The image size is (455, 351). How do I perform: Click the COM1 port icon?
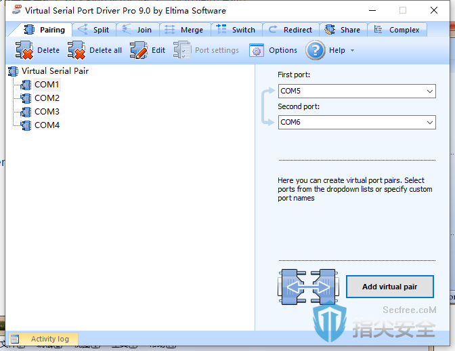[x=26, y=85]
